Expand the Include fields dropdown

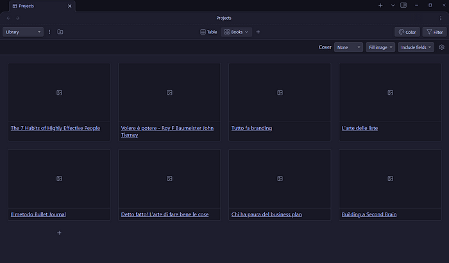pyautogui.click(x=416, y=47)
